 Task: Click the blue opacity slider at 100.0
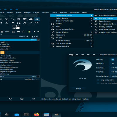pyautogui.click(x=18, y=40)
